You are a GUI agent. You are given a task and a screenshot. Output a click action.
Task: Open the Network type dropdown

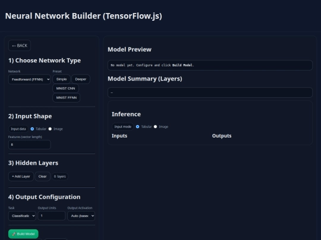coord(30,79)
